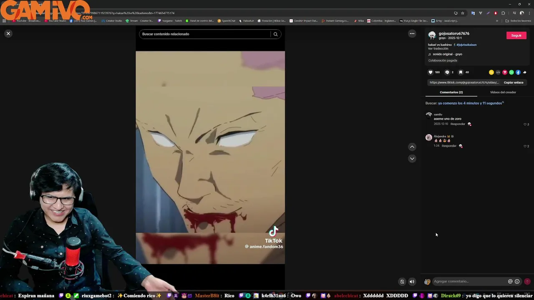Image resolution: width=534 pixels, height=300 pixels.
Task: Open Genshin Impact bookmark
Action: [x=303, y=20]
